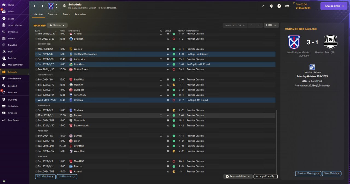Open the Squad shirt icon
This screenshot has width=350, height=184.
click(x=4, y=19)
